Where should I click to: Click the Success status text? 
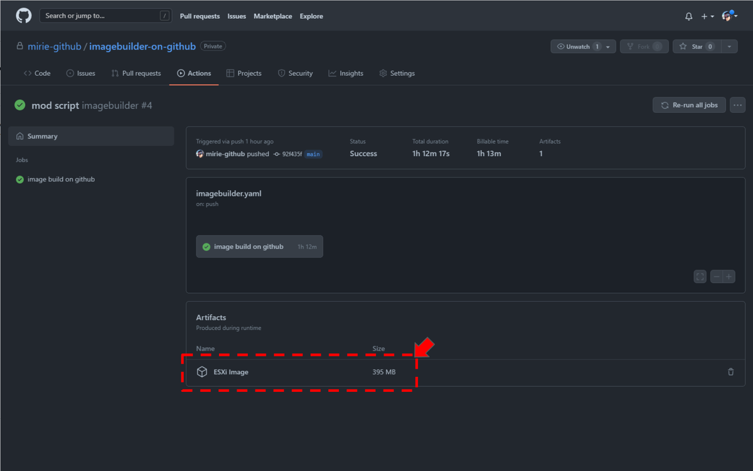[363, 154]
